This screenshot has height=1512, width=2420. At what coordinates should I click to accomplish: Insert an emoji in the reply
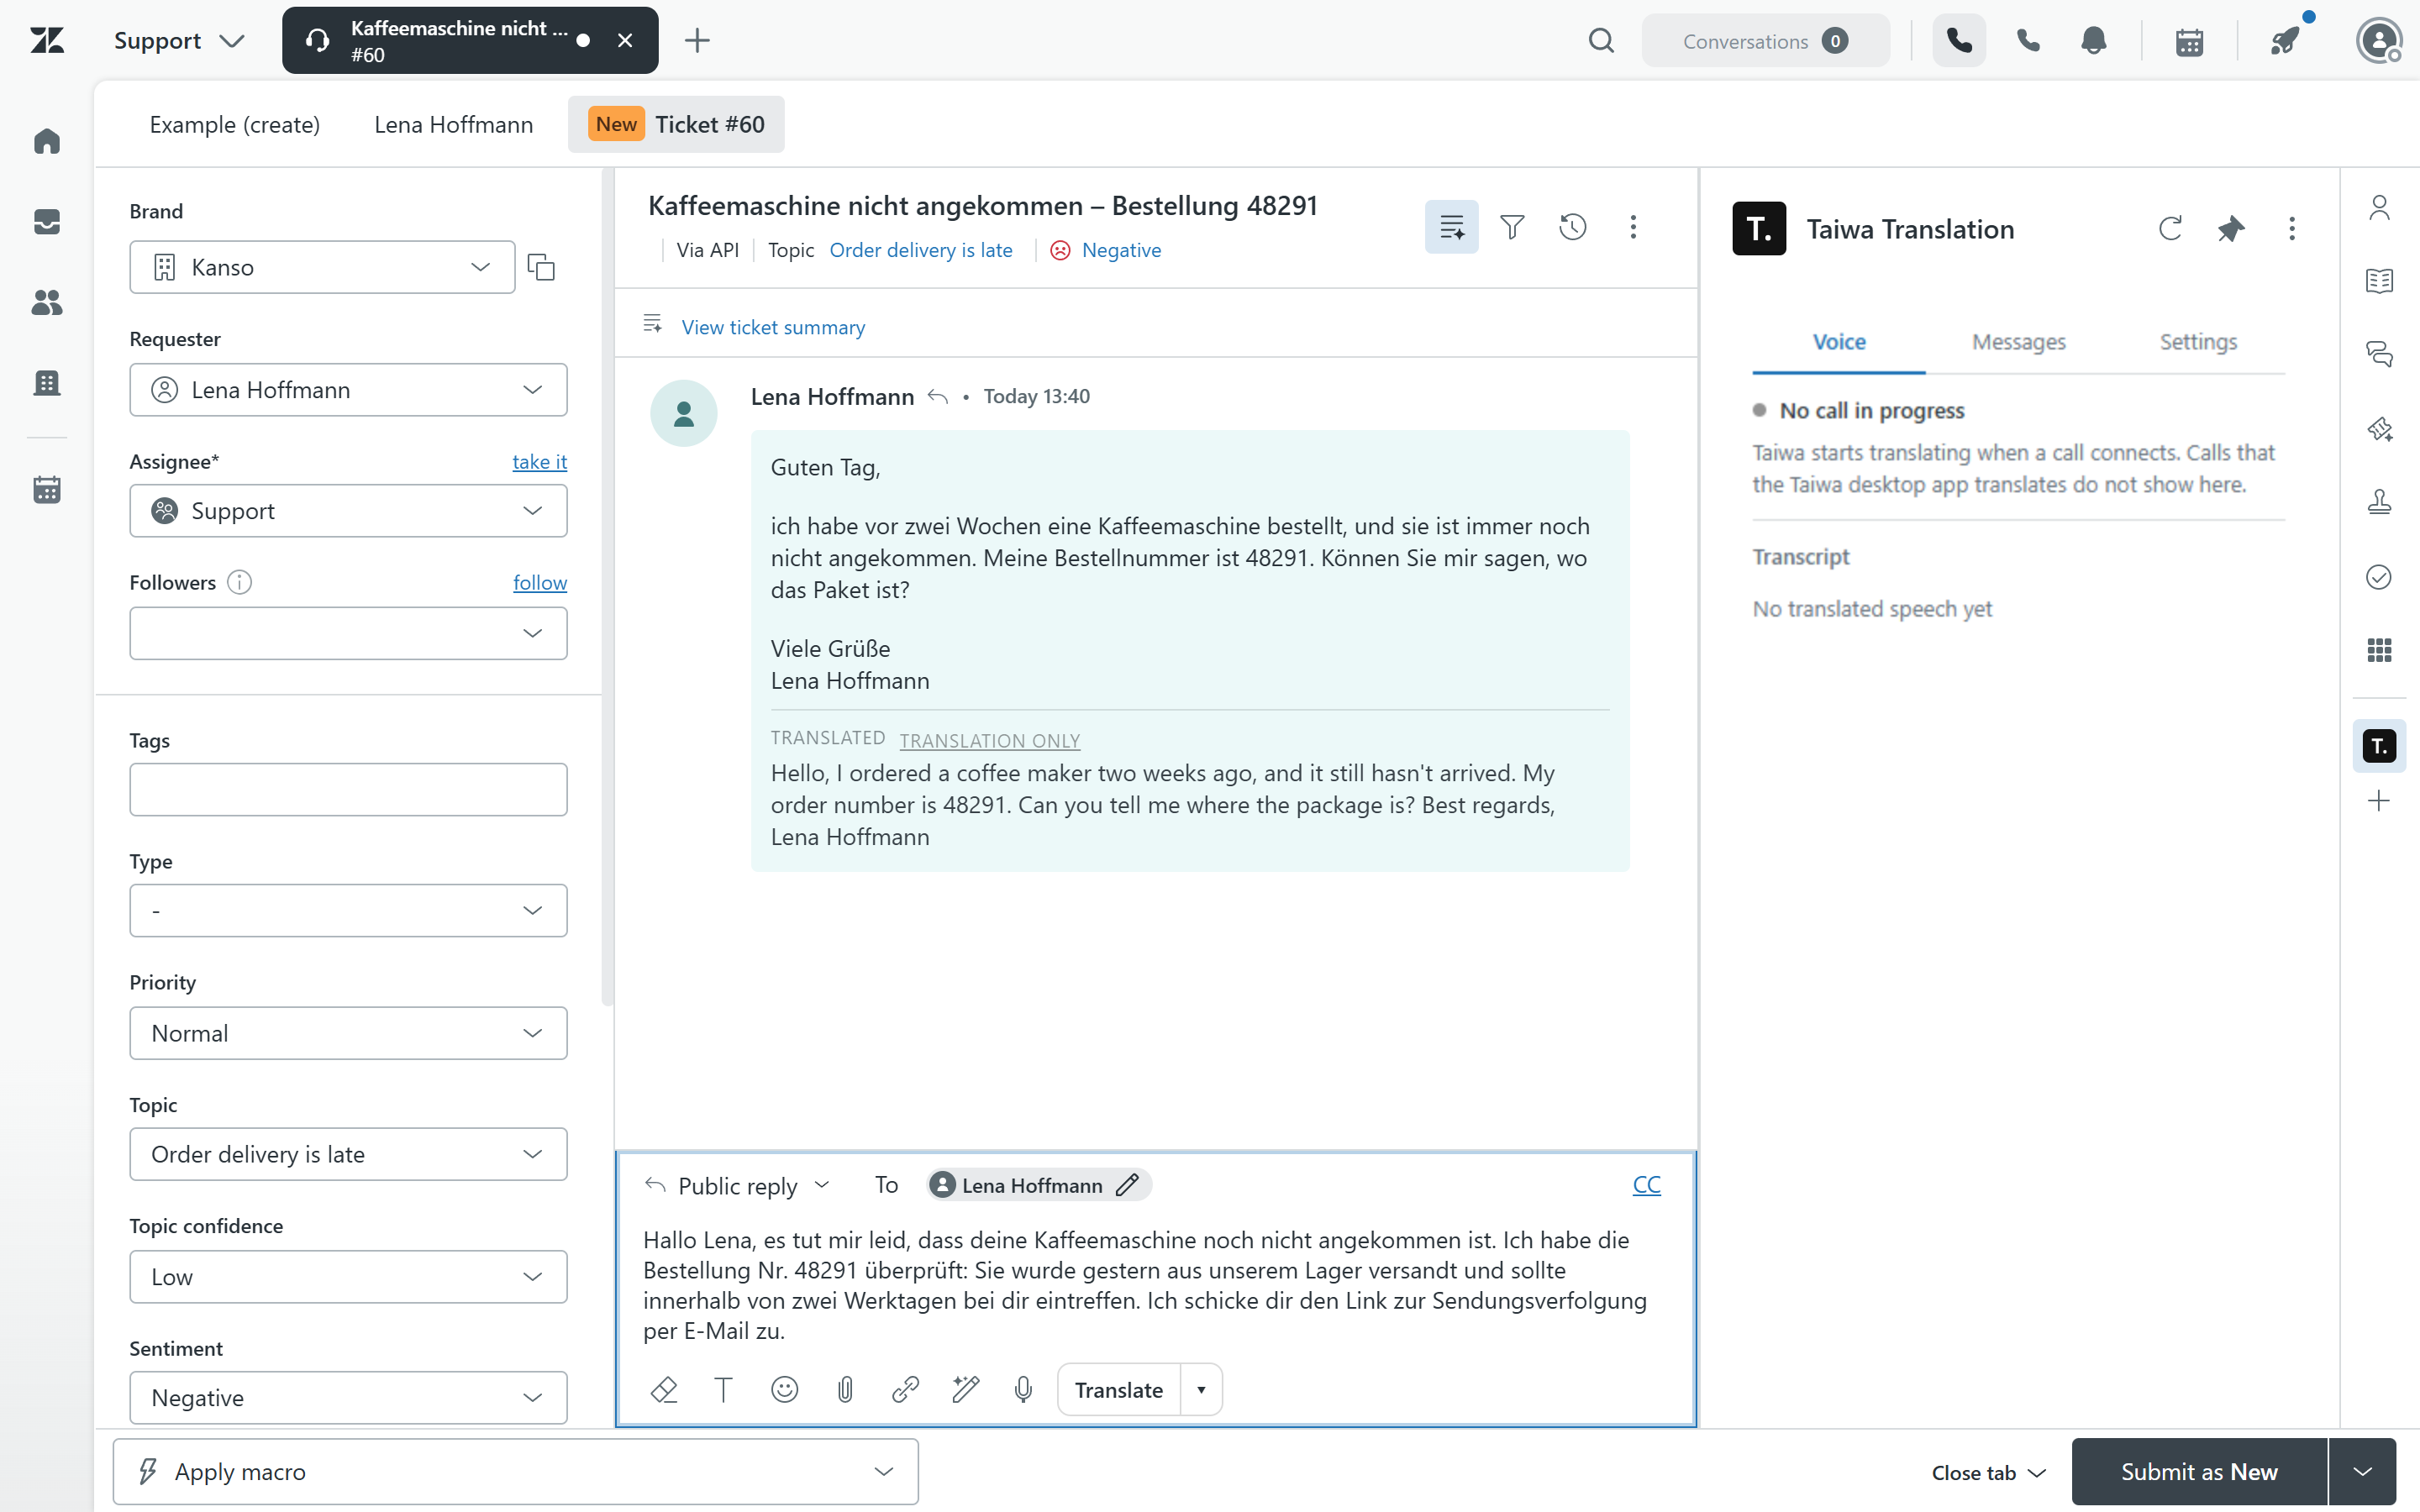pos(785,1390)
